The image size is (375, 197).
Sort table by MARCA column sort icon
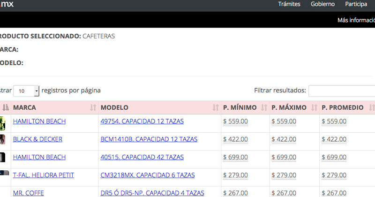pos(93,108)
